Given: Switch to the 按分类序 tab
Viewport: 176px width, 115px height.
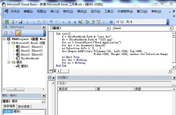Looking at the screenshot, I should click(x=24, y=106).
